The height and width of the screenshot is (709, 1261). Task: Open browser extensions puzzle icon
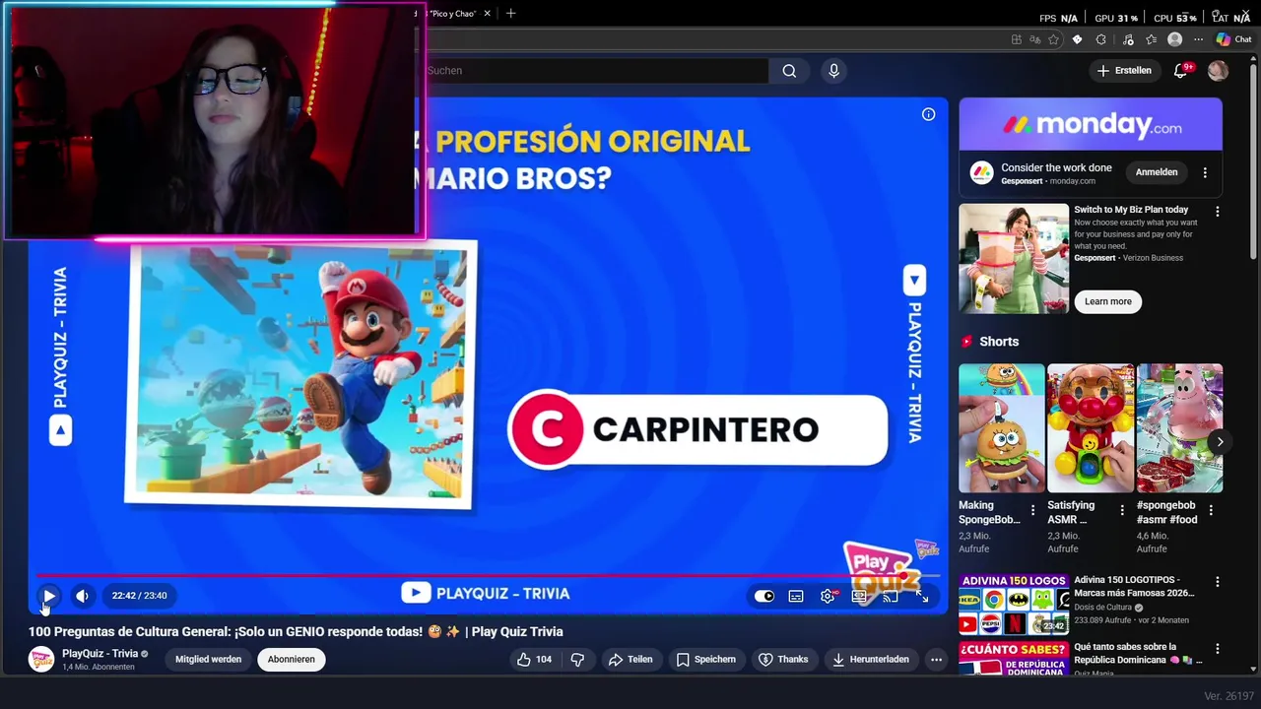click(1100, 39)
